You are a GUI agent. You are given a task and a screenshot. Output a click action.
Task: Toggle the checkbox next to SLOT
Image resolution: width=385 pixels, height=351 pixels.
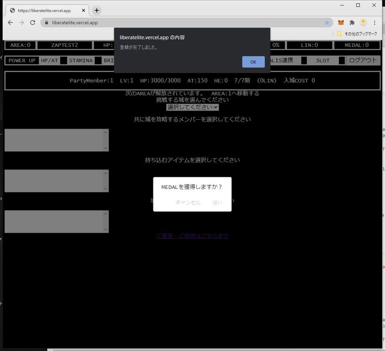point(342,61)
